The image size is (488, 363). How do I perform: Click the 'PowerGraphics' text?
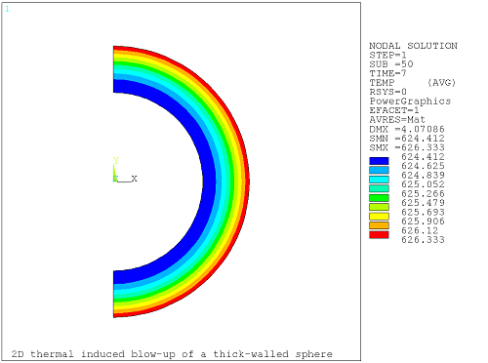[410, 101]
